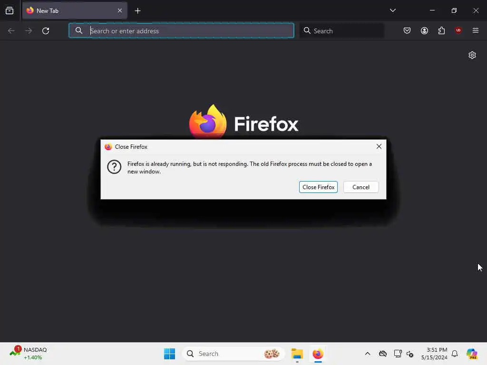Click the taskbar Search box
Viewport: 487px width, 365px height.
(233, 354)
